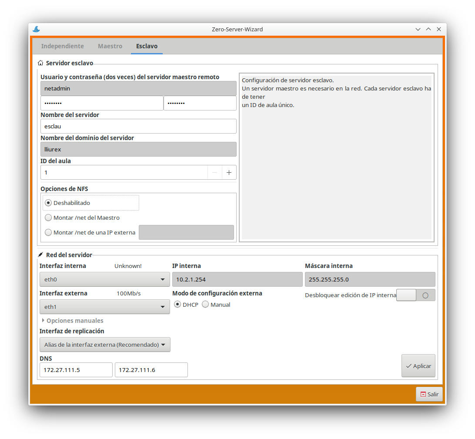475x439 pixels.
Task: Click the plus icon for ID del aula
Action: pyautogui.click(x=229, y=172)
